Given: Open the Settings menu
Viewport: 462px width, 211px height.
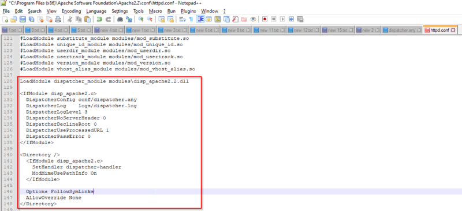Looking at the screenshot, I should 120,11.
